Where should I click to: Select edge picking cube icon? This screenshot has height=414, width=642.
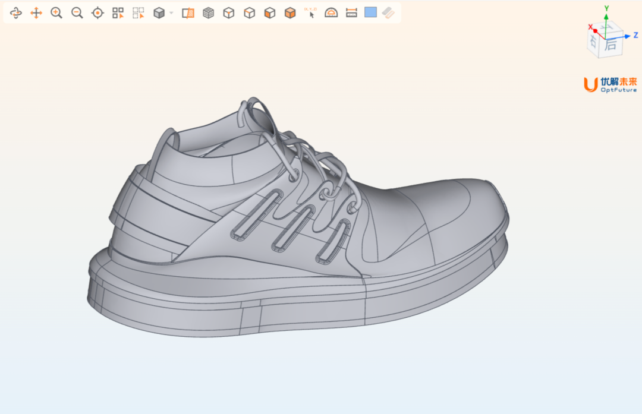click(x=249, y=13)
